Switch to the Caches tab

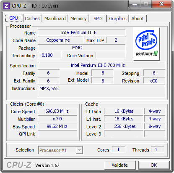coord(32,19)
